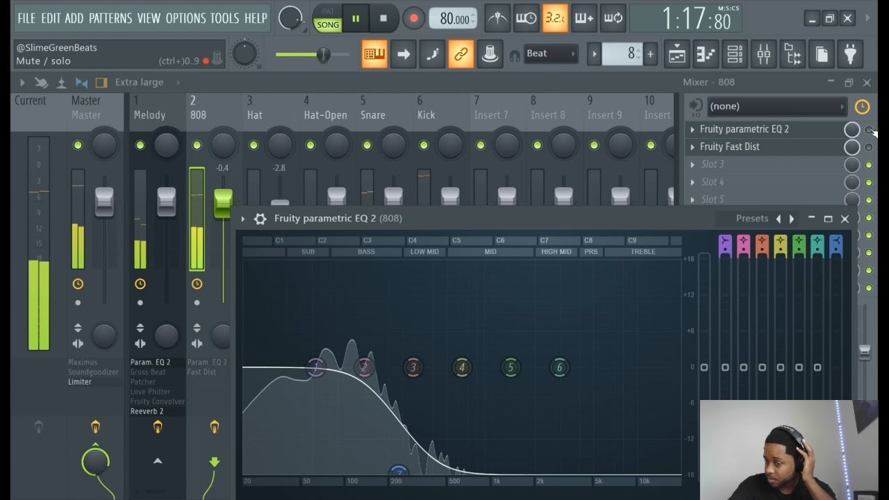Click the Master track volume fader
Viewport: 889px width, 500px height.
pos(104,201)
